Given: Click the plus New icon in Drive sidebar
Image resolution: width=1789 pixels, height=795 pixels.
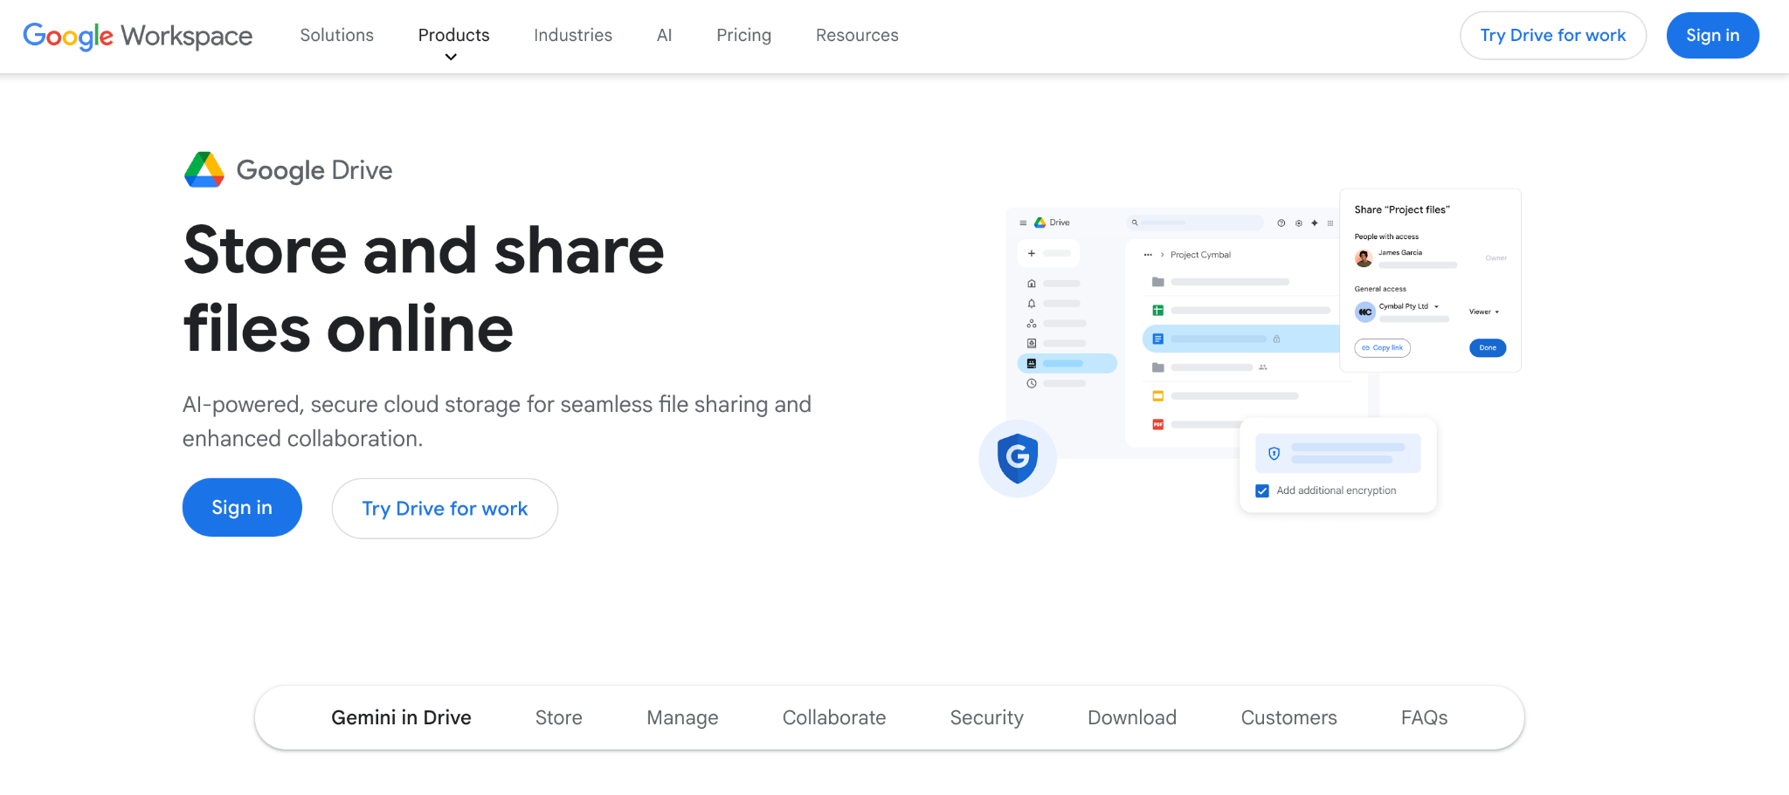Looking at the screenshot, I should pos(1032,253).
